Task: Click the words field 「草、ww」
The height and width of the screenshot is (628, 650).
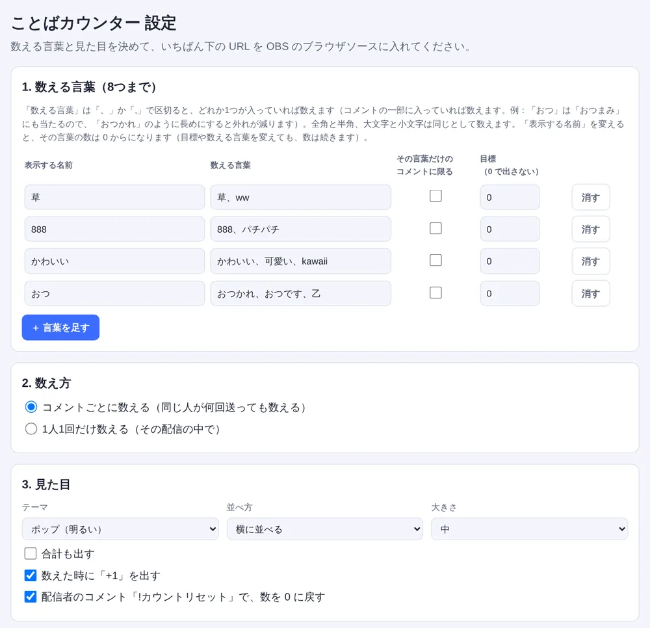Action: point(300,198)
